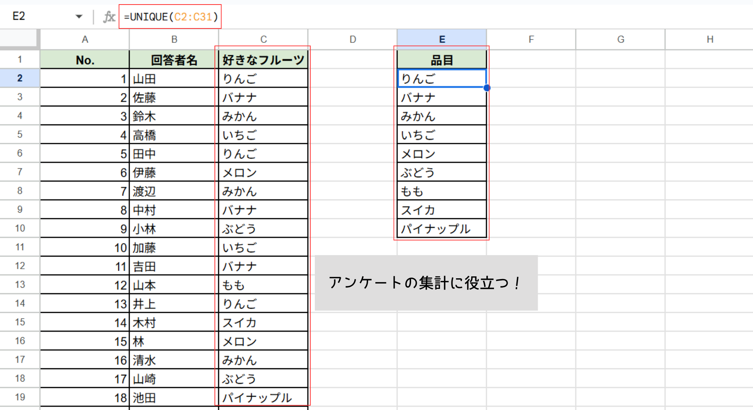Select 伊藤's fruit cell メロン in column C
The height and width of the screenshot is (410, 753).
click(263, 172)
